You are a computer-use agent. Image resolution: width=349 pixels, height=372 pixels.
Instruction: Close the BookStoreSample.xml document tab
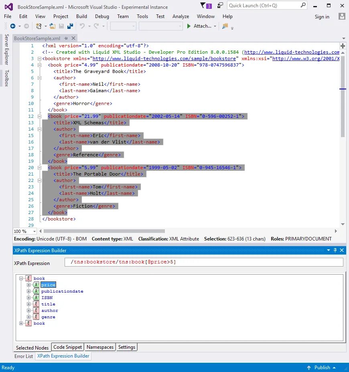coord(73,38)
